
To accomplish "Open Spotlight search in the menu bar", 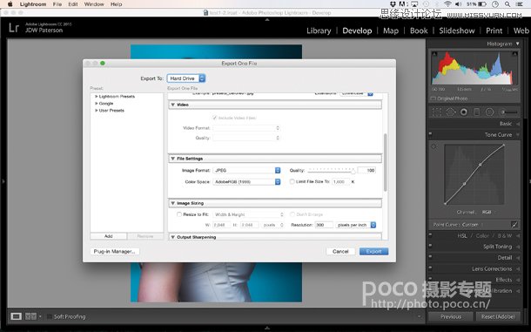I will pos(507,4).
